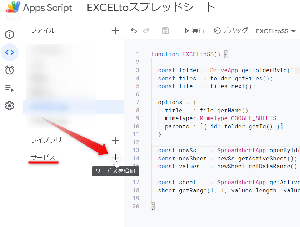
Task: Click the DriveApp.getFolderById code
Action: (x=248, y=70)
